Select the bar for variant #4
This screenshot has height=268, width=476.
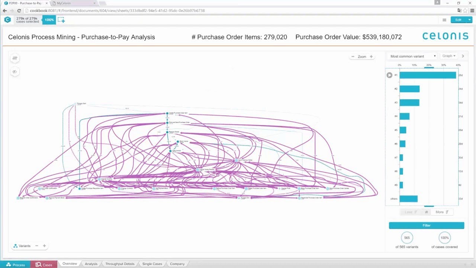tap(405, 117)
